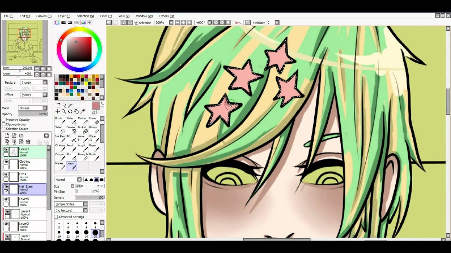
Task: Open the layer Mode dropdown
Action: [32, 108]
